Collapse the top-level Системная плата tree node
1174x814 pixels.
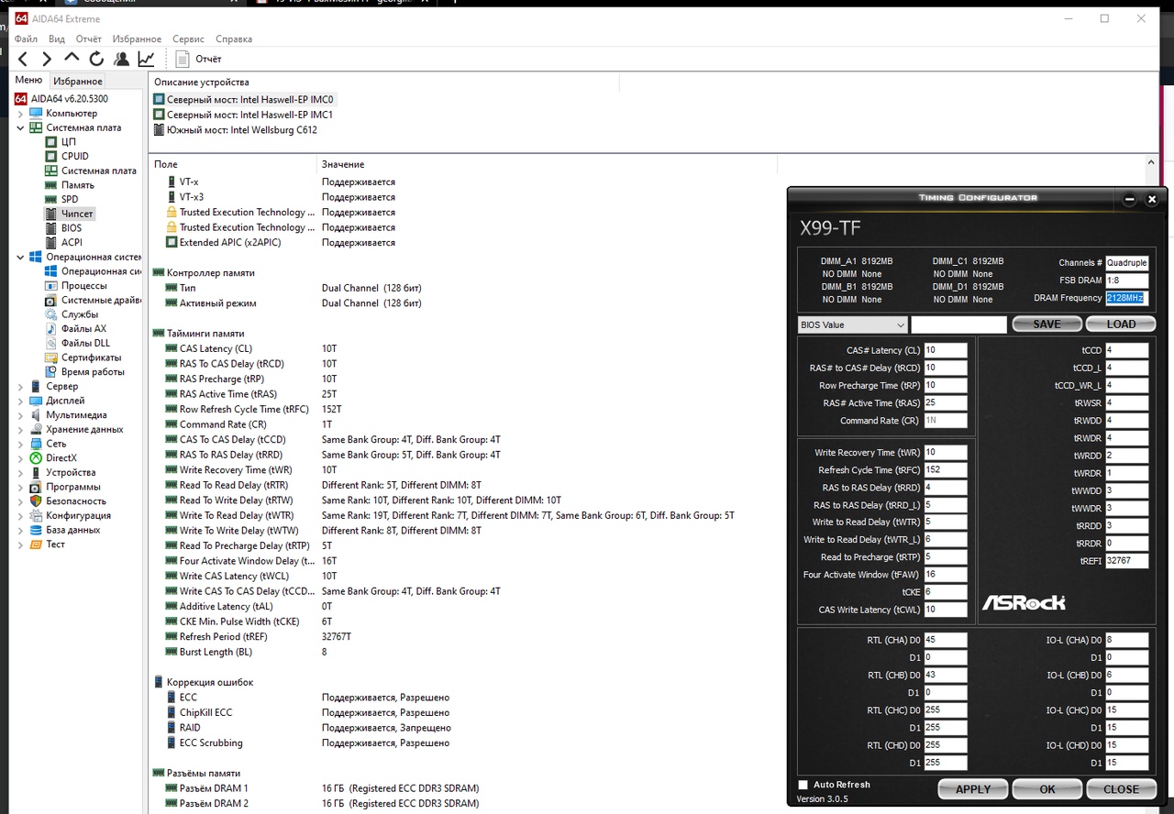(x=21, y=127)
